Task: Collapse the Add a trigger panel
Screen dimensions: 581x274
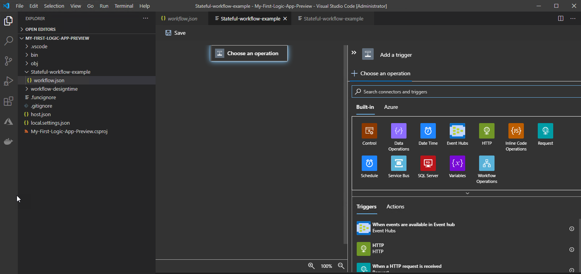Action: click(x=354, y=53)
